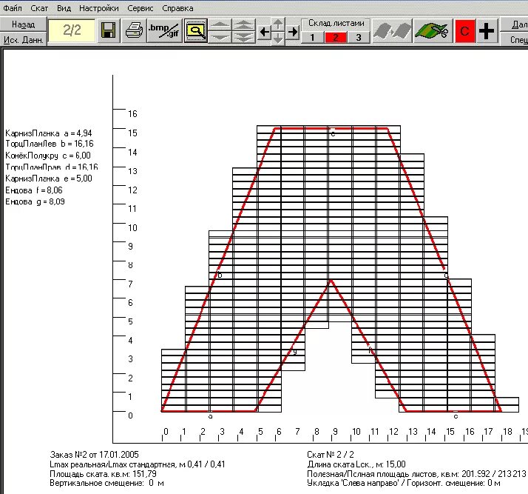Move layout down with grey arrow

click(x=278, y=38)
